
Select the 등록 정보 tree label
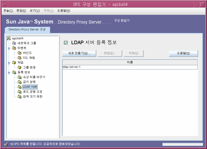tap(24, 72)
